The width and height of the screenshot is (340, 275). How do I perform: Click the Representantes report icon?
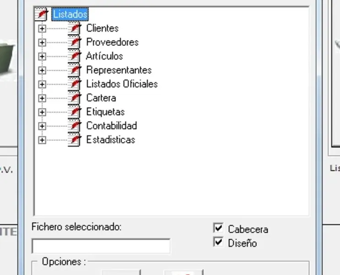75,70
